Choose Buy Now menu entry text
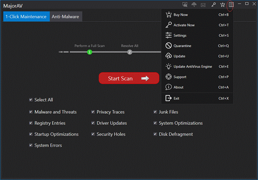Viewport: 258px width, 180px height. tap(181, 15)
